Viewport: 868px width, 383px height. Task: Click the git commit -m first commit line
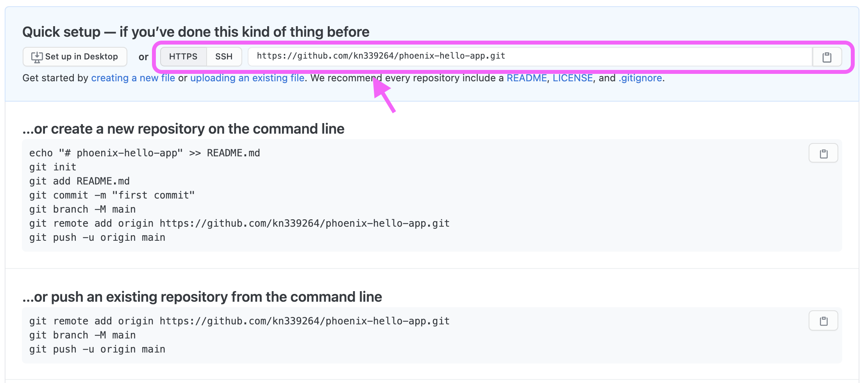coord(112,195)
